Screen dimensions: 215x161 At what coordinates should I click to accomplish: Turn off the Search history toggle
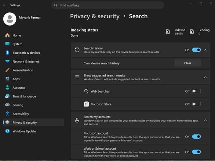click(196, 50)
